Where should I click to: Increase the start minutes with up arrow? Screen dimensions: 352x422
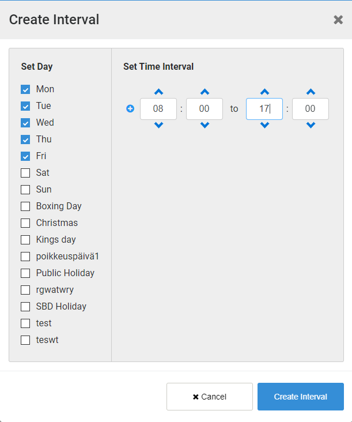[205, 92]
